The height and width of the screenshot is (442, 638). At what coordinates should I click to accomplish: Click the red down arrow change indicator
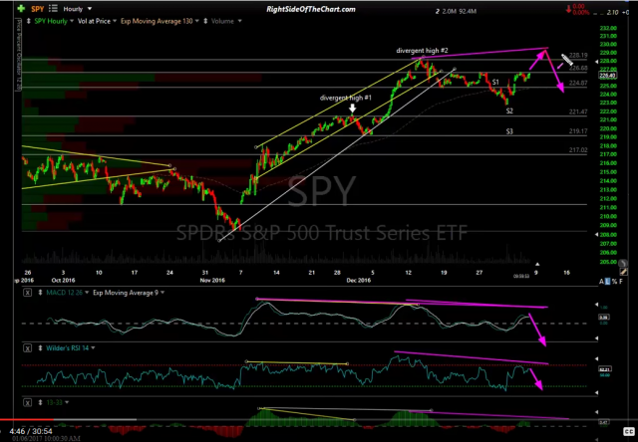coord(568,9)
